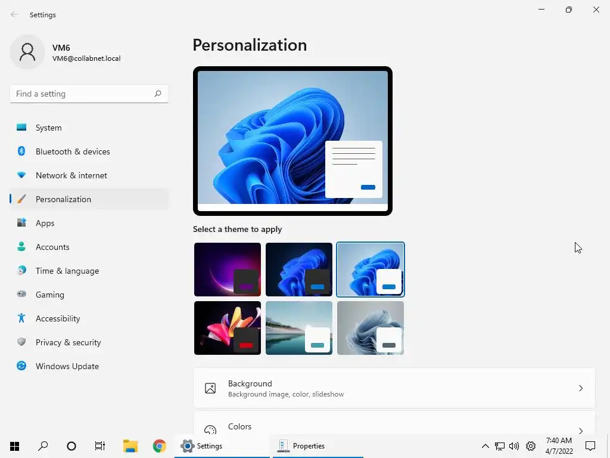Click the Personalization paintbrush icon
610x458 pixels.
tap(21, 199)
